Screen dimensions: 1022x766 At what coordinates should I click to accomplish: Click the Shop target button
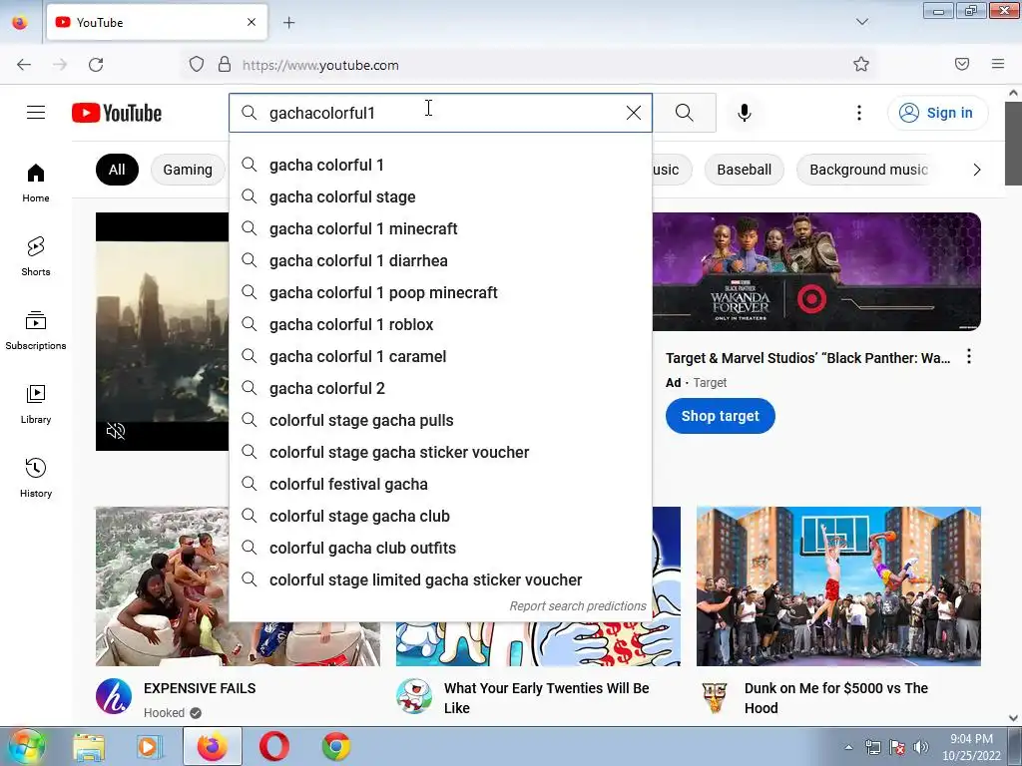coord(721,416)
